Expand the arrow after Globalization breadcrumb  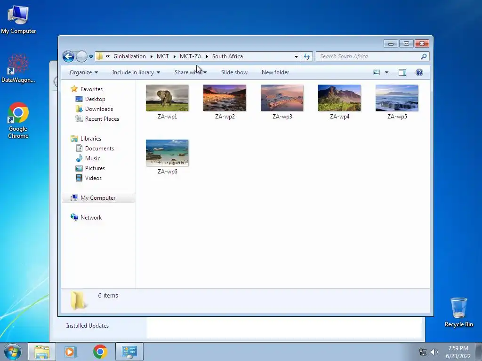(x=152, y=56)
